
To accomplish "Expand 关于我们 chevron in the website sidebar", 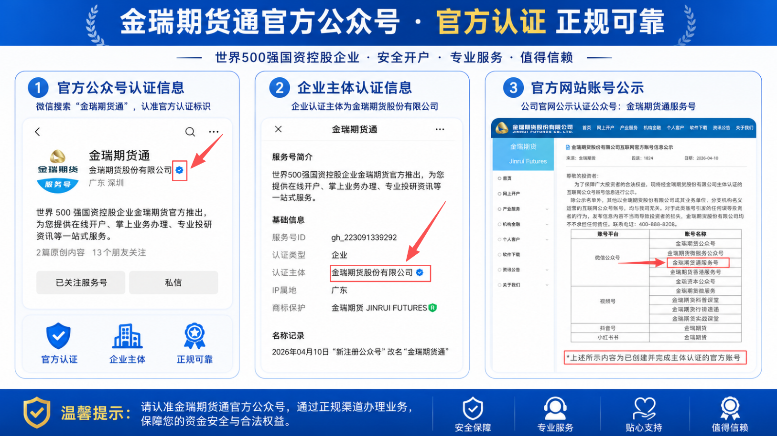I will click(547, 285).
